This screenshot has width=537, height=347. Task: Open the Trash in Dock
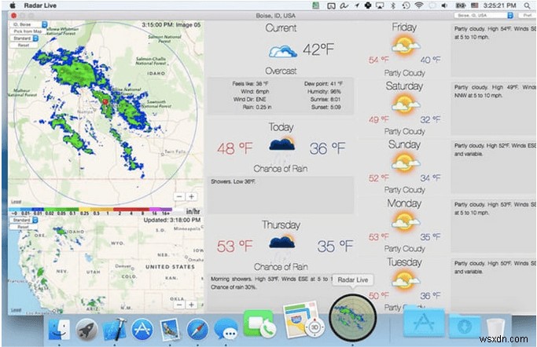pyautogui.click(x=495, y=328)
